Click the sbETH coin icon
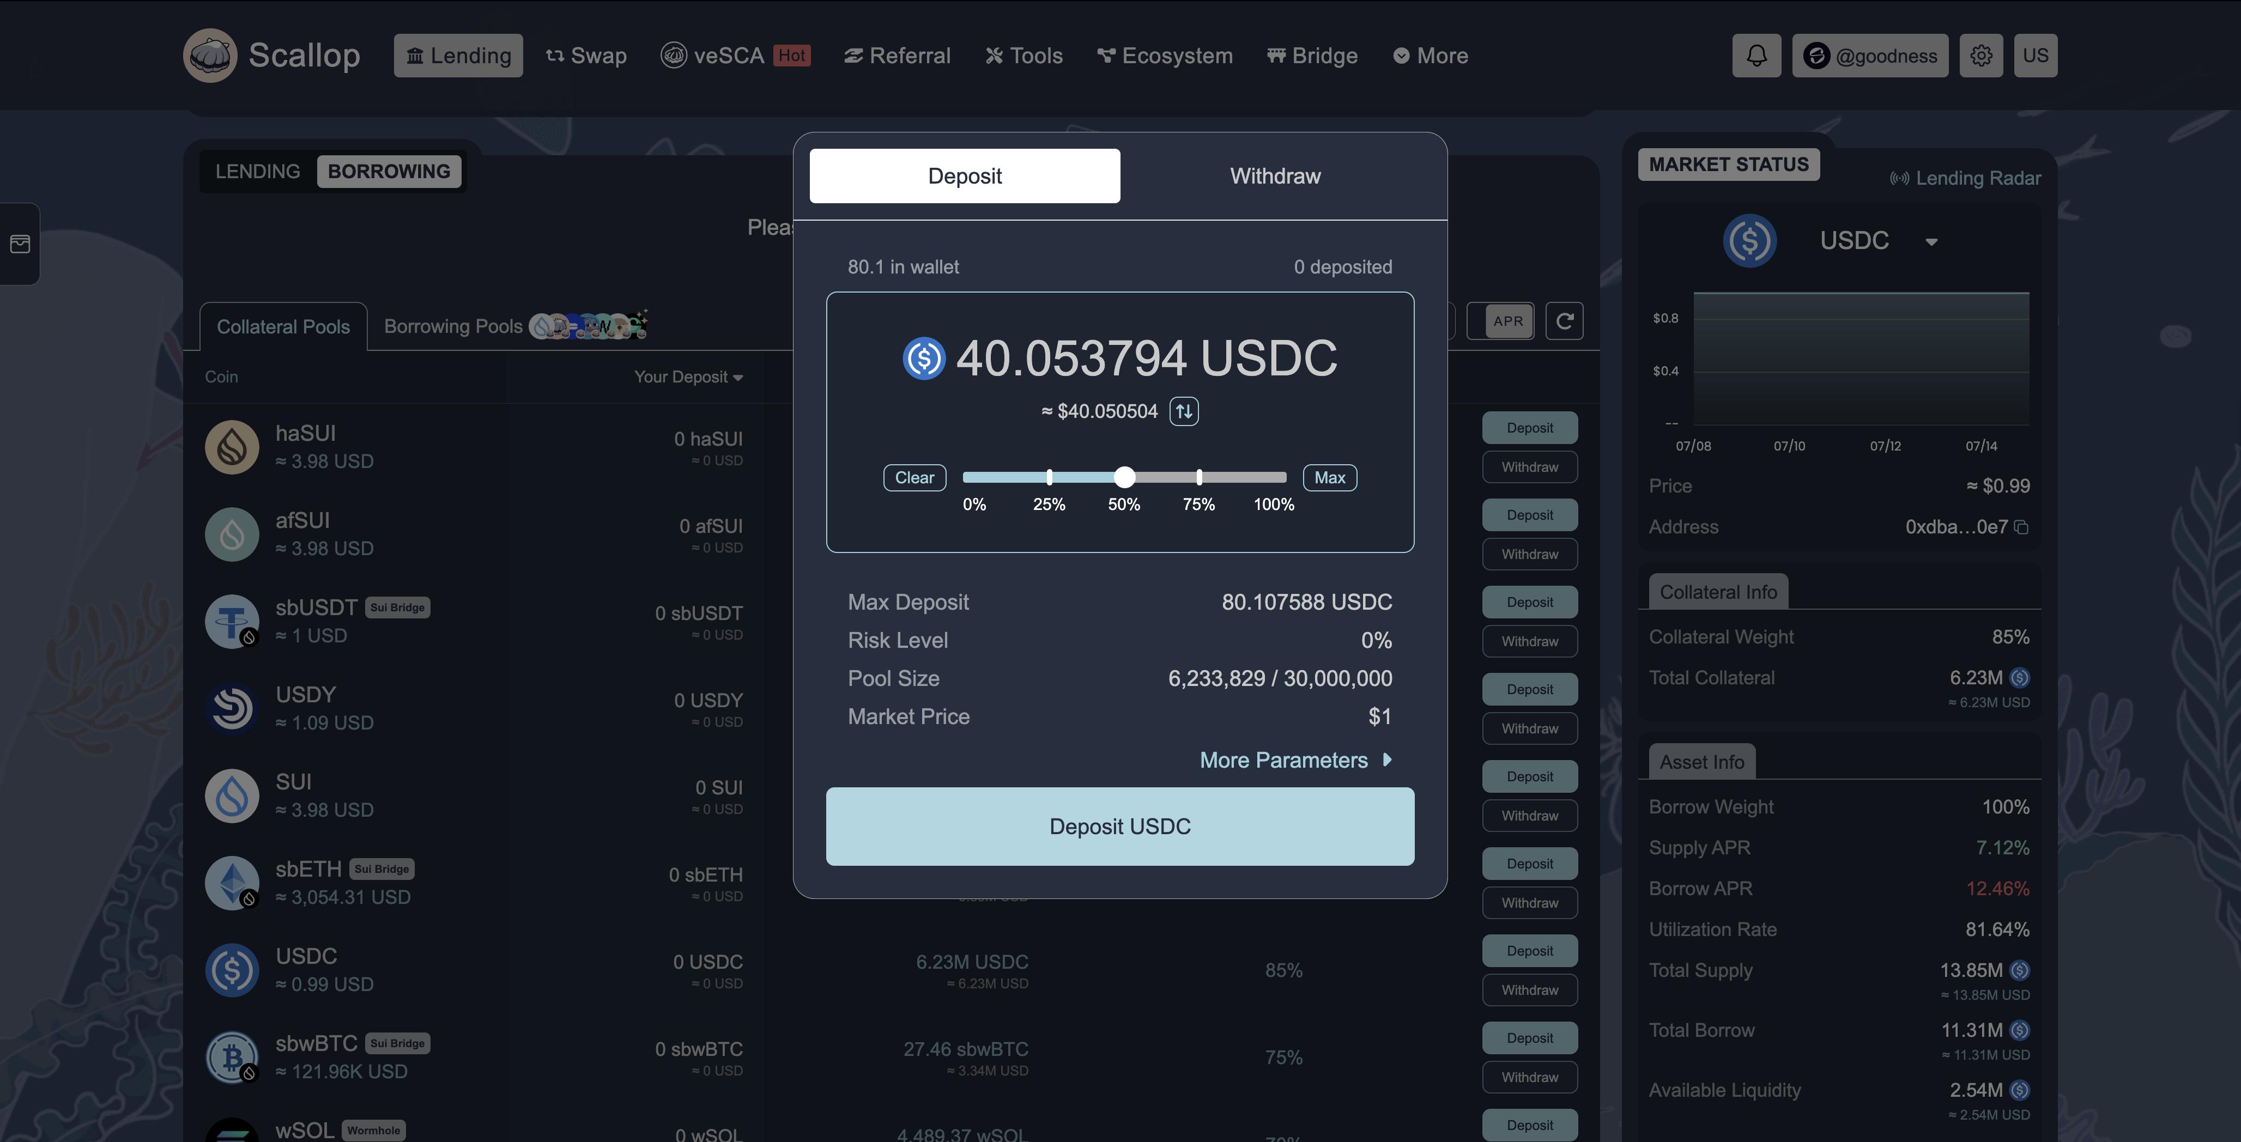Viewport: 2241px width, 1142px height. pos(232,883)
